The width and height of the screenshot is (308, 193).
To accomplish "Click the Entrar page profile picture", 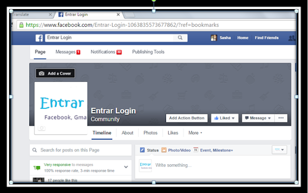I will [x=61, y=108].
